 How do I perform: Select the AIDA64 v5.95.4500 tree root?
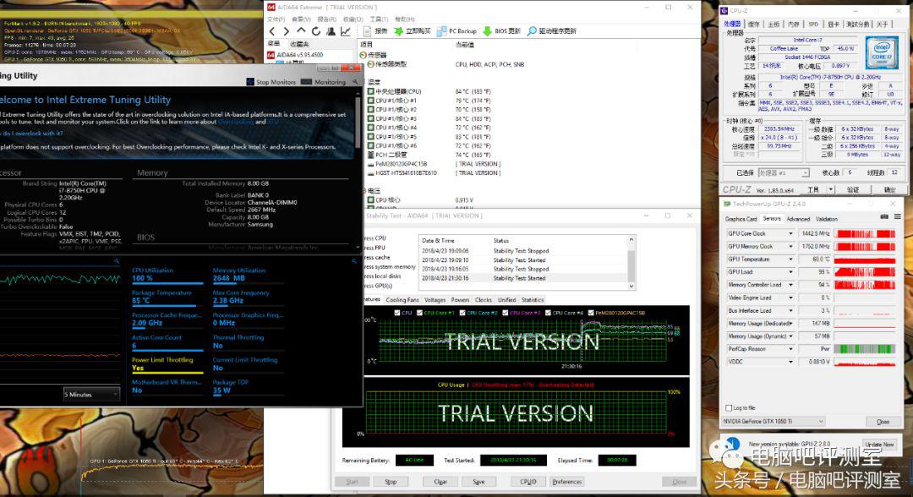click(295, 55)
